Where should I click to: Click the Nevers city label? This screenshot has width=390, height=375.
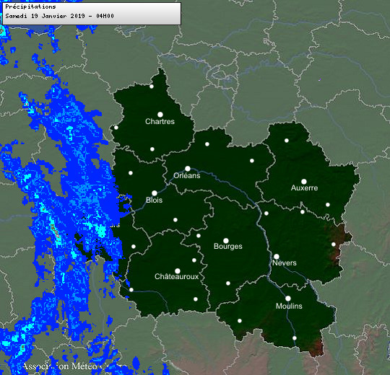[285, 262]
